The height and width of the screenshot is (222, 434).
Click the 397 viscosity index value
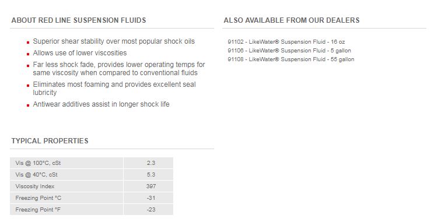pyautogui.click(x=151, y=186)
